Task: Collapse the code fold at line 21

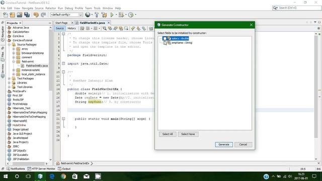Action: [x=63, y=119]
